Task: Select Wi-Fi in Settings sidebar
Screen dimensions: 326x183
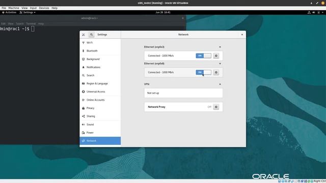Action: (x=100, y=43)
